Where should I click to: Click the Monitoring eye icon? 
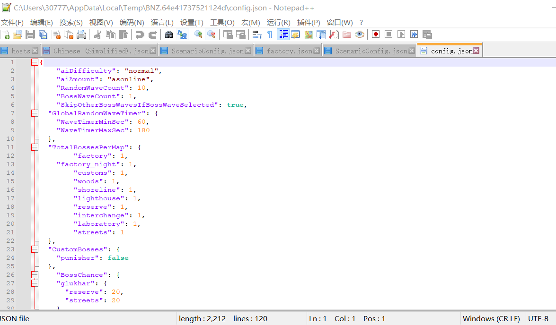(360, 34)
